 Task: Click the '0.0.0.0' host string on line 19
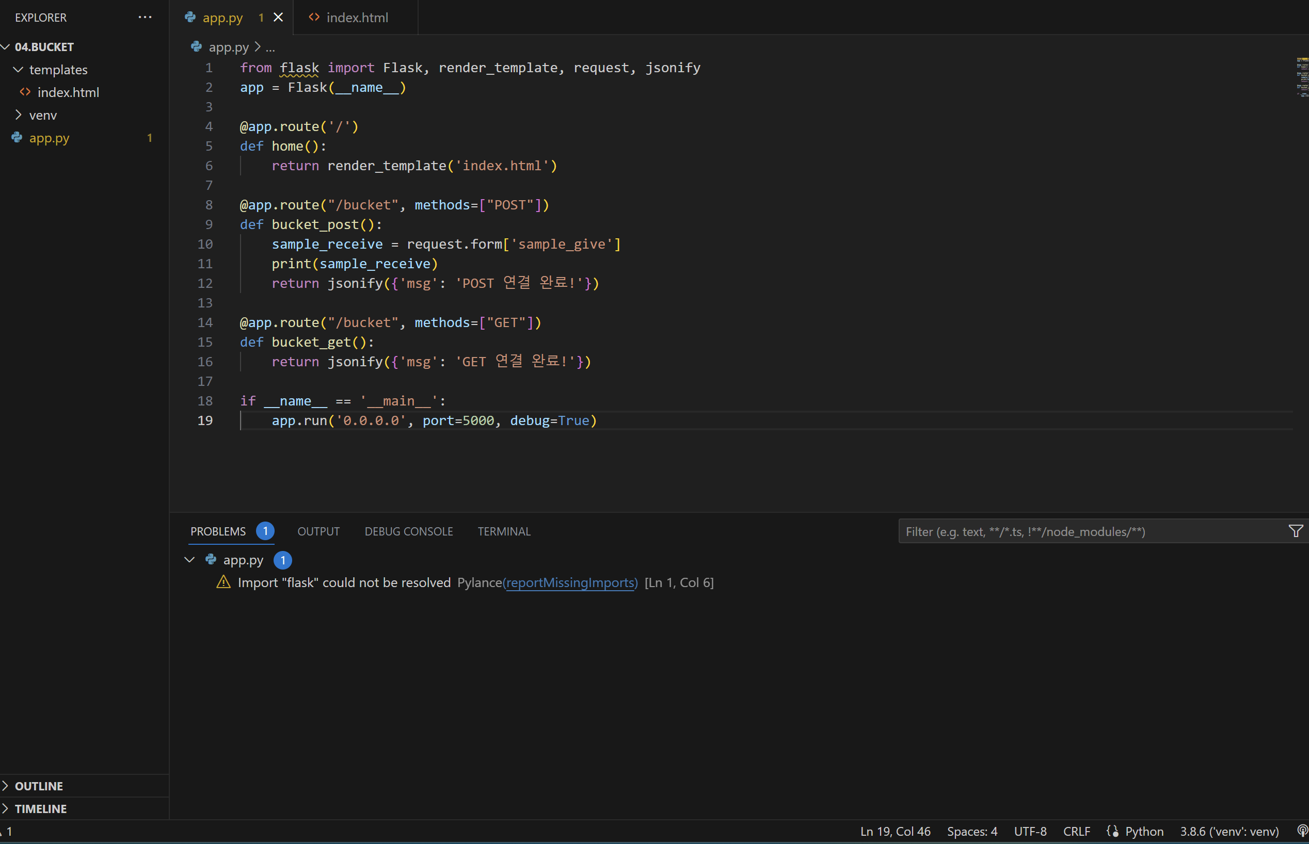(x=371, y=420)
